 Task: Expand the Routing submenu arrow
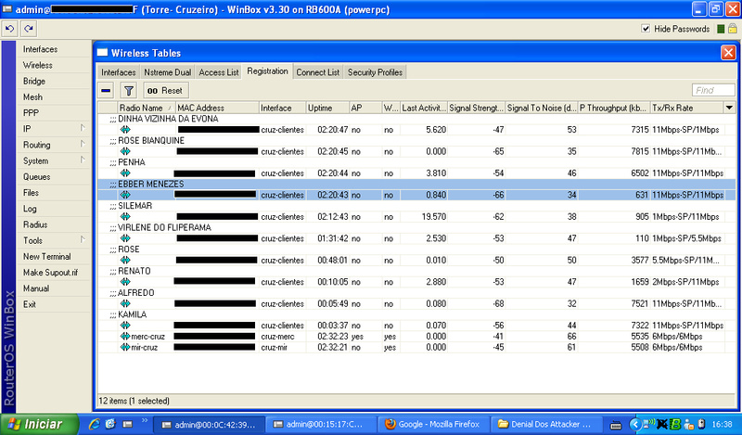pos(83,144)
